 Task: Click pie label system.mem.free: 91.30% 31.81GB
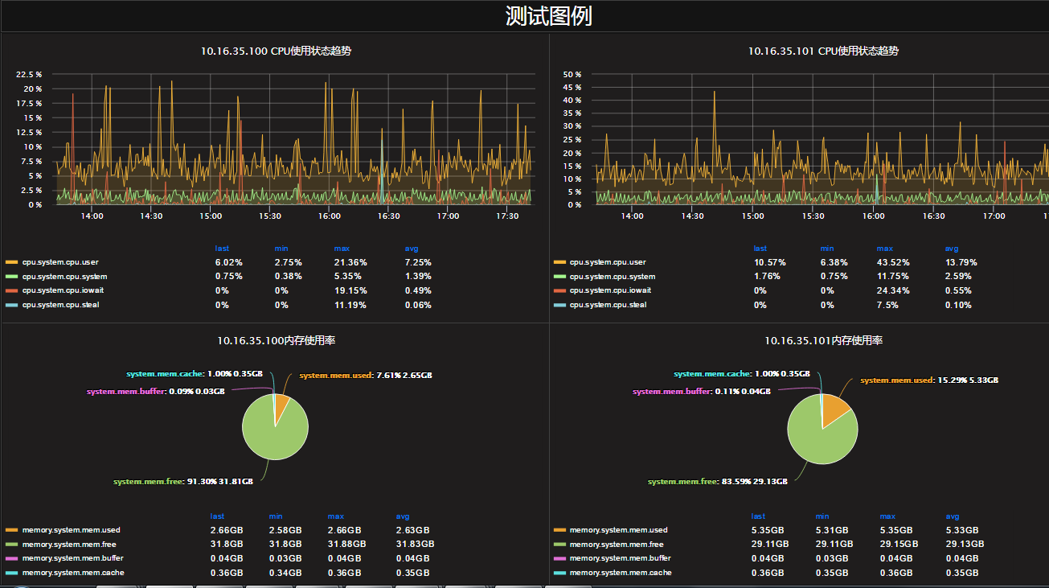coord(183,481)
